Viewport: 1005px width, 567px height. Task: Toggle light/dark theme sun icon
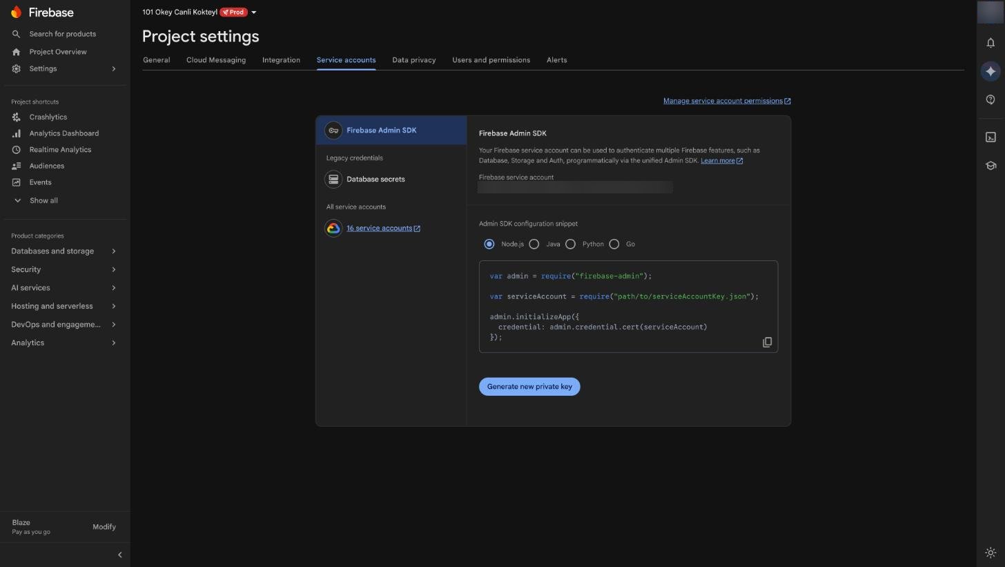[x=991, y=552]
